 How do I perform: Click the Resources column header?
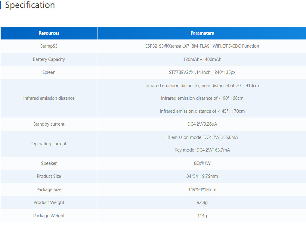click(49, 33)
